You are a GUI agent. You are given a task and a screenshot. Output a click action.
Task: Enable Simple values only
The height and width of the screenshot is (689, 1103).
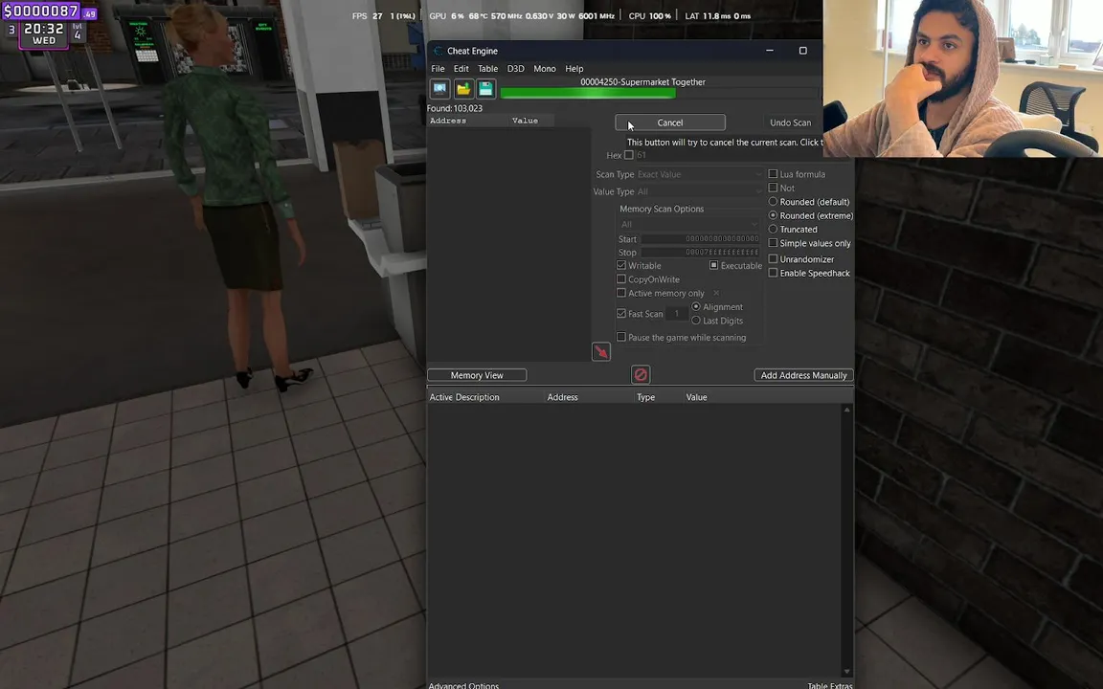click(773, 243)
